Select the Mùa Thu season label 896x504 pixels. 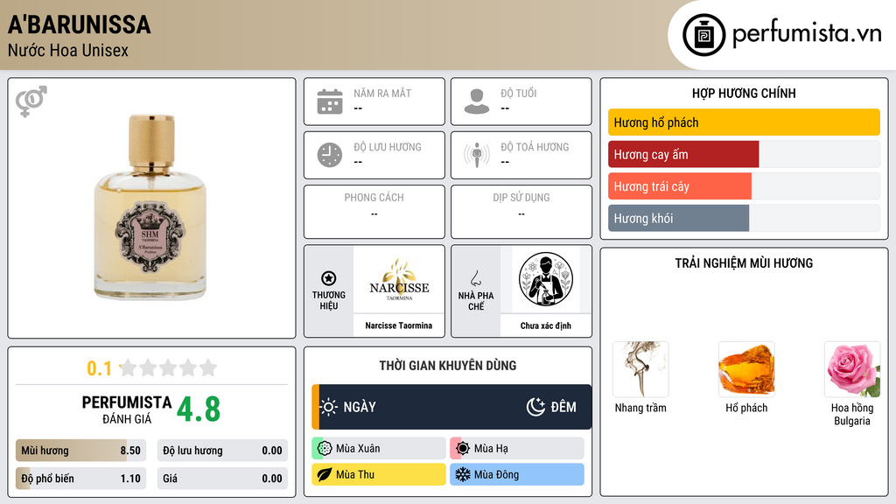(x=355, y=474)
